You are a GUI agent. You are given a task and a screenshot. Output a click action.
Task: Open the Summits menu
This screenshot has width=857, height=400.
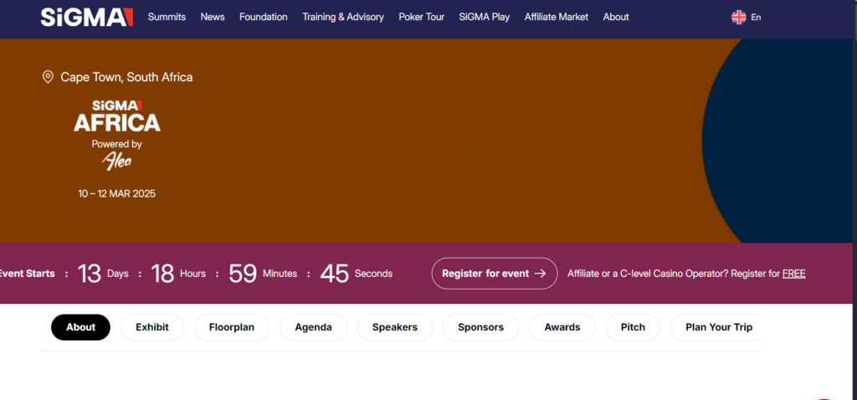[x=167, y=17]
